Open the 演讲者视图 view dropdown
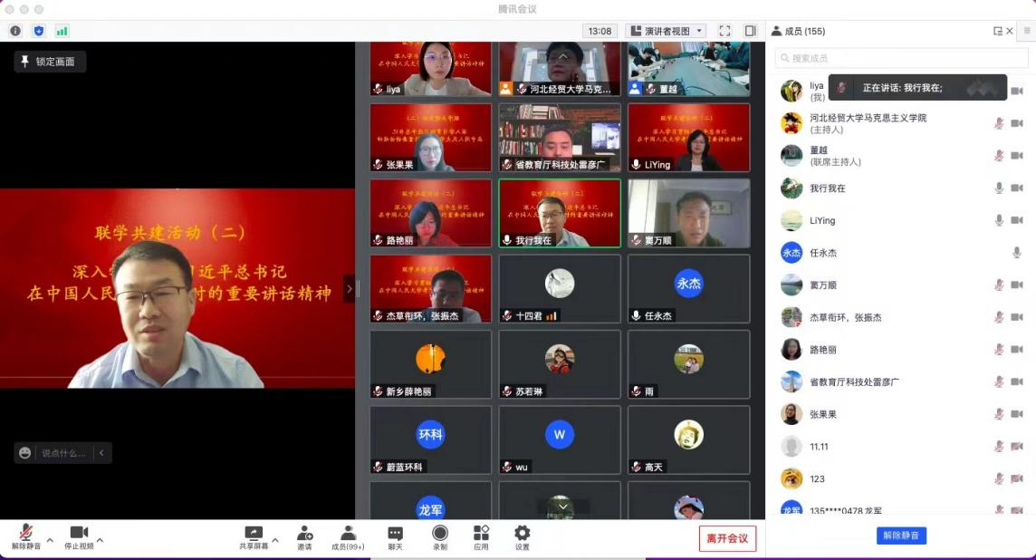Viewport: 1036px width, 560px height. pos(666,31)
